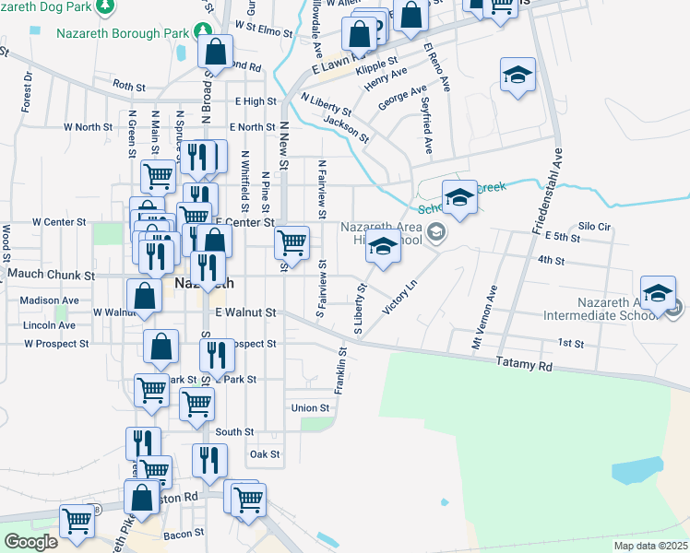Click the shopping bag marker near El Reno Ave
This screenshot has height=553, width=690.
pyautogui.click(x=410, y=16)
